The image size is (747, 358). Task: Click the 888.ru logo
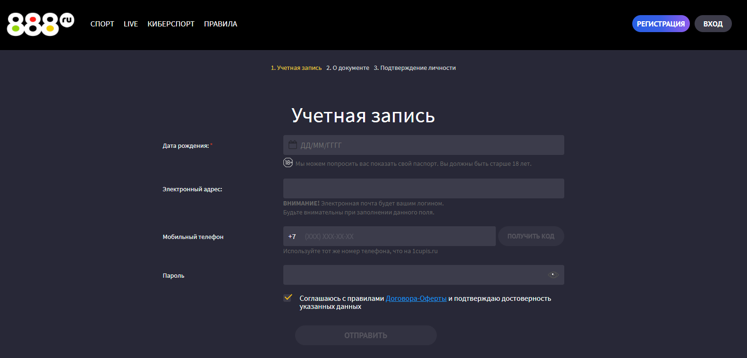point(40,24)
